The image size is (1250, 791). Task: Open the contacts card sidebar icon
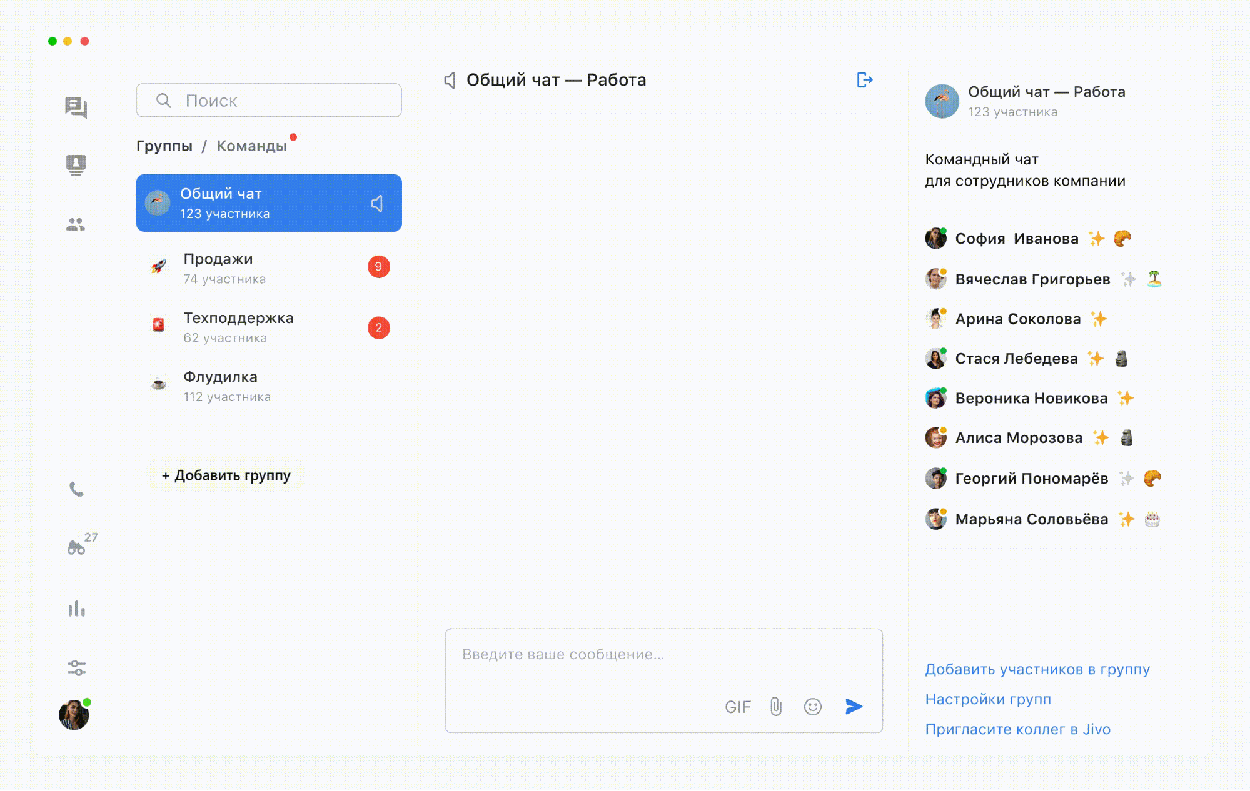pos(76,165)
